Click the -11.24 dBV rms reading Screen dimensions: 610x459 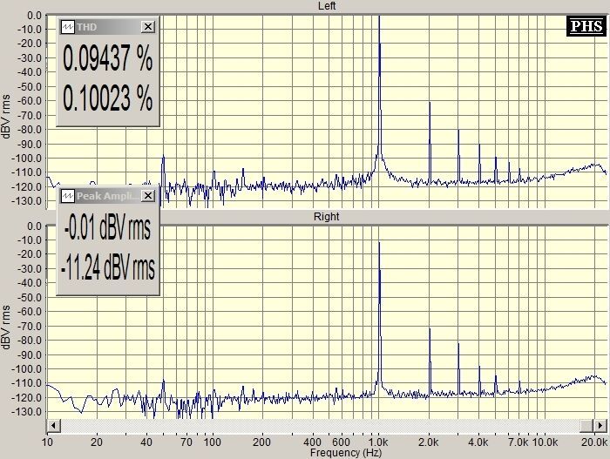tap(108, 267)
